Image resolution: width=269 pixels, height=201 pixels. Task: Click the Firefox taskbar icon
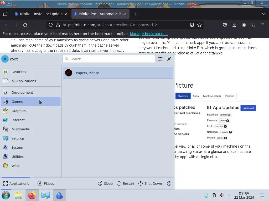coord(32,195)
